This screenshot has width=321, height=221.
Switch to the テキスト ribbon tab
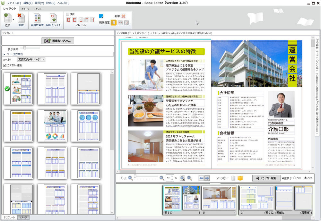(38, 9)
